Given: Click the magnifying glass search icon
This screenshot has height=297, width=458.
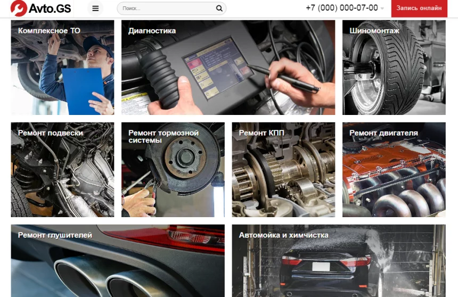Looking at the screenshot, I should click(219, 9).
